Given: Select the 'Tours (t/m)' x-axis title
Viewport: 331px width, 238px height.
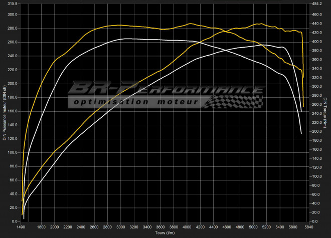Looking at the screenshot, I should 165,233.
